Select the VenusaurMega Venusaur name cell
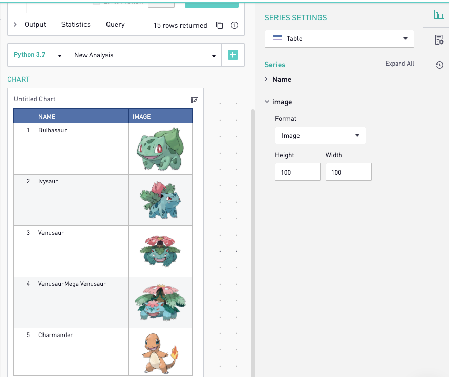The width and height of the screenshot is (449, 377). tap(81, 303)
